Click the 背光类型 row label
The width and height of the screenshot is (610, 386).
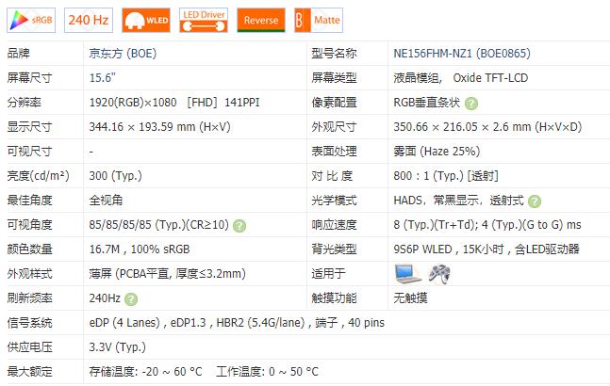pyautogui.click(x=334, y=249)
